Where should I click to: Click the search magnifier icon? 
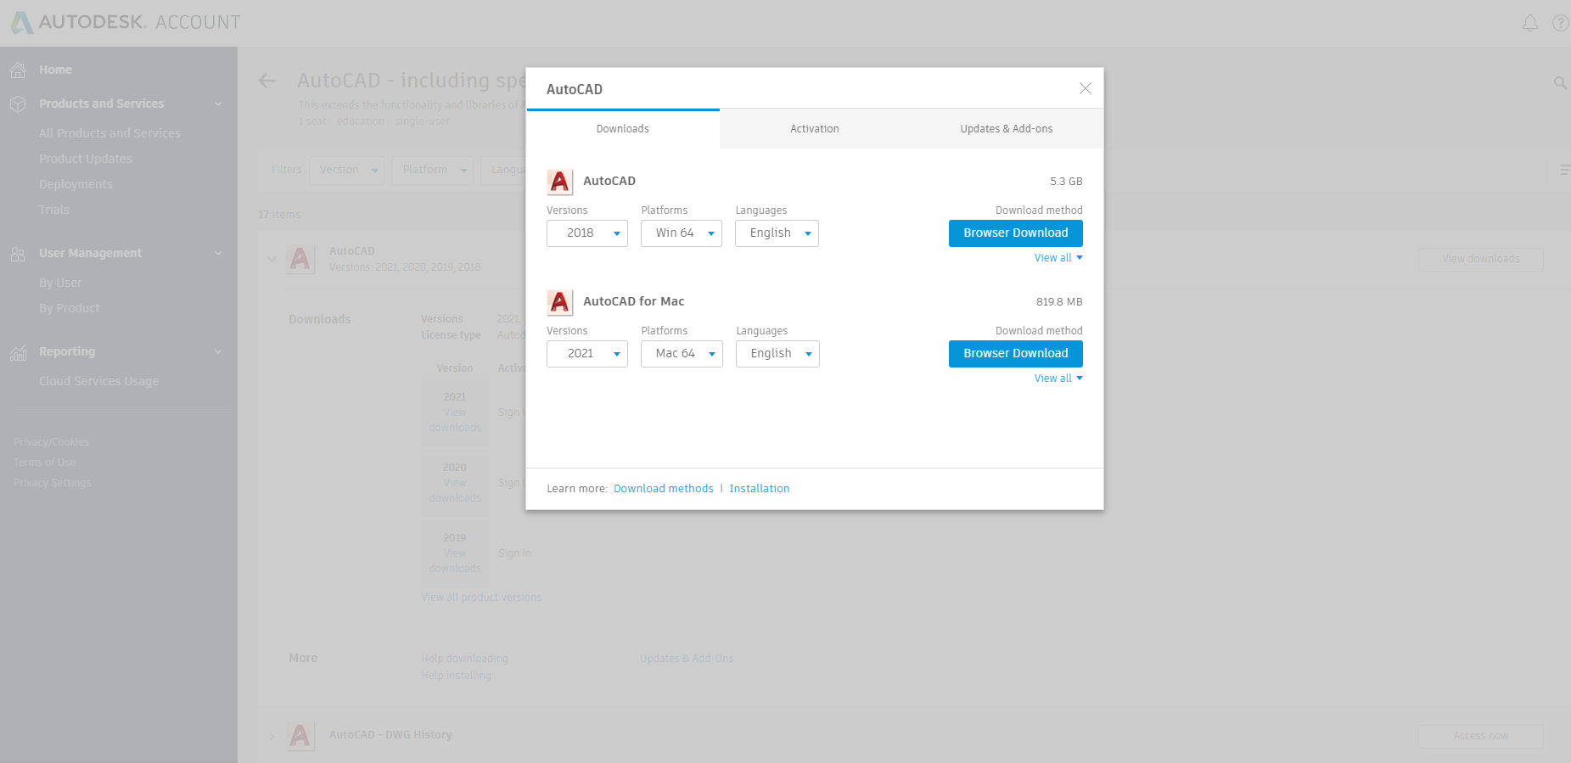pos(1560,83)
